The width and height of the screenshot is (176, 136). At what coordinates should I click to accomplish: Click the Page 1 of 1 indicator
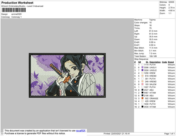[x=170, y=134]
